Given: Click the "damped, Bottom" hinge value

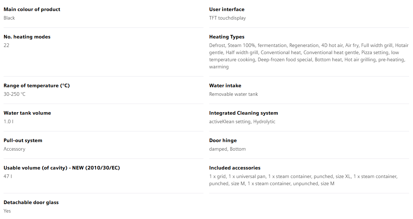Looking at the screenshot, I should click(227, 149).
